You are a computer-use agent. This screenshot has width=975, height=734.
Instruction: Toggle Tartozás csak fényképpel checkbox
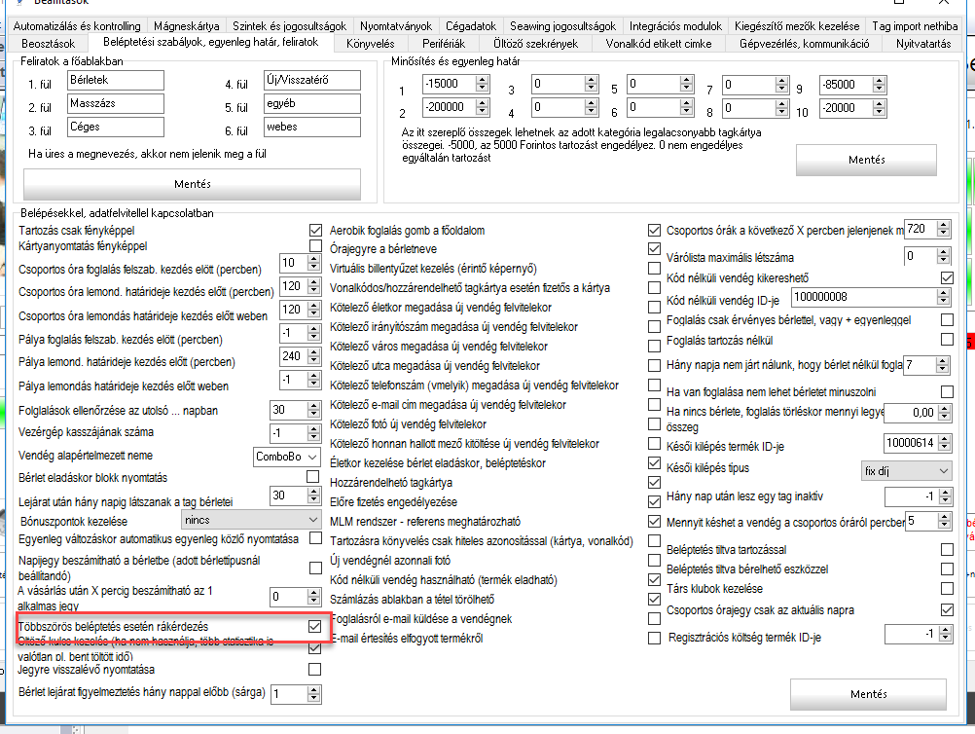coord(315,230)
